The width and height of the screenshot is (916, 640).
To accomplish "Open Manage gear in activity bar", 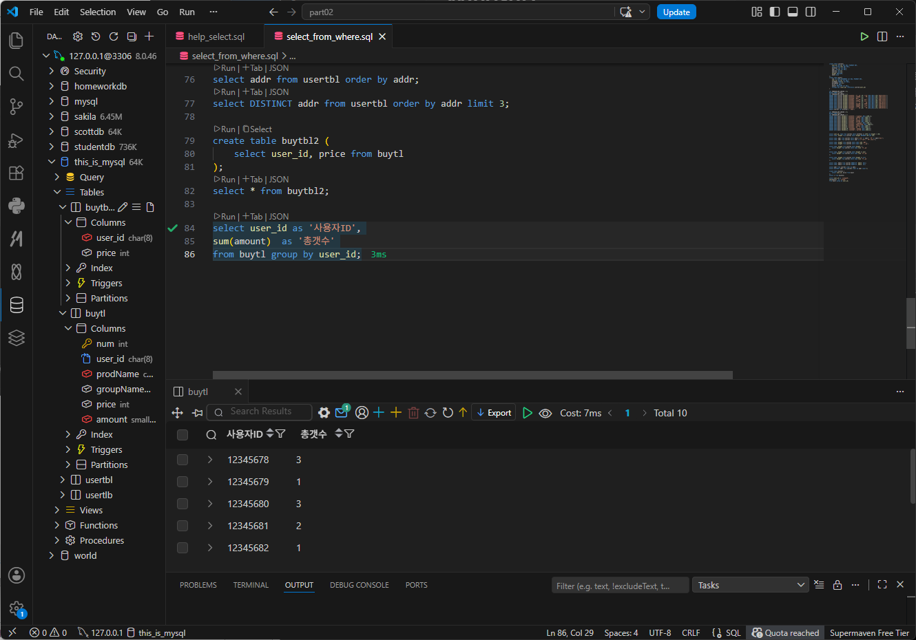I will (17, 608).
